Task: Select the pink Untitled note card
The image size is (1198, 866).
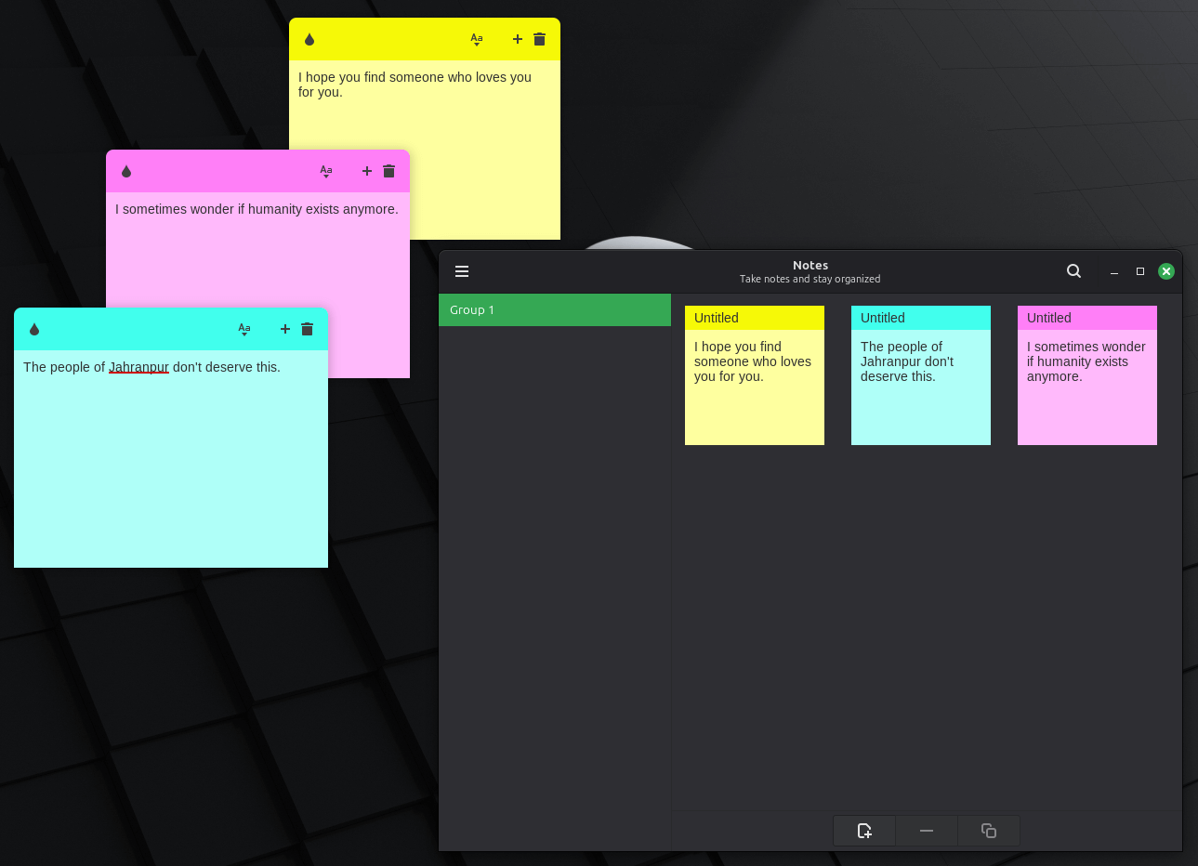Action: click(1086, 375)
